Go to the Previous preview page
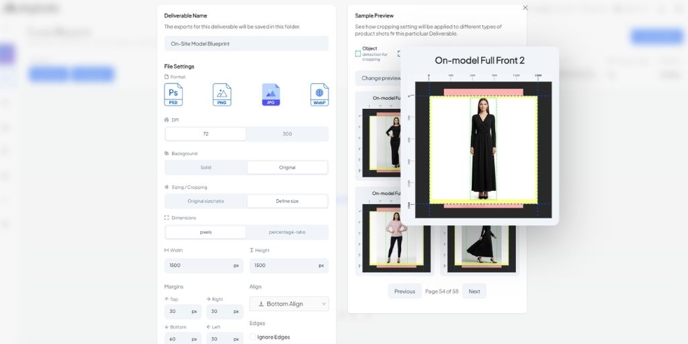 [404, 292]
